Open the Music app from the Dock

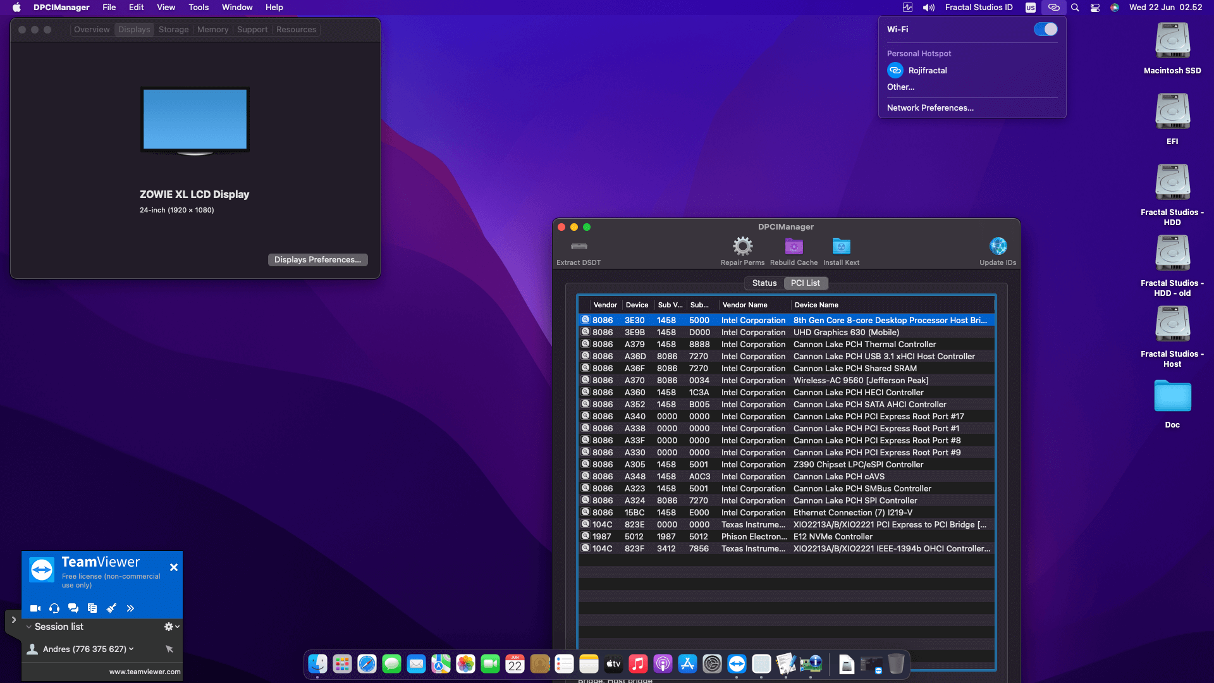click(638, 664)
